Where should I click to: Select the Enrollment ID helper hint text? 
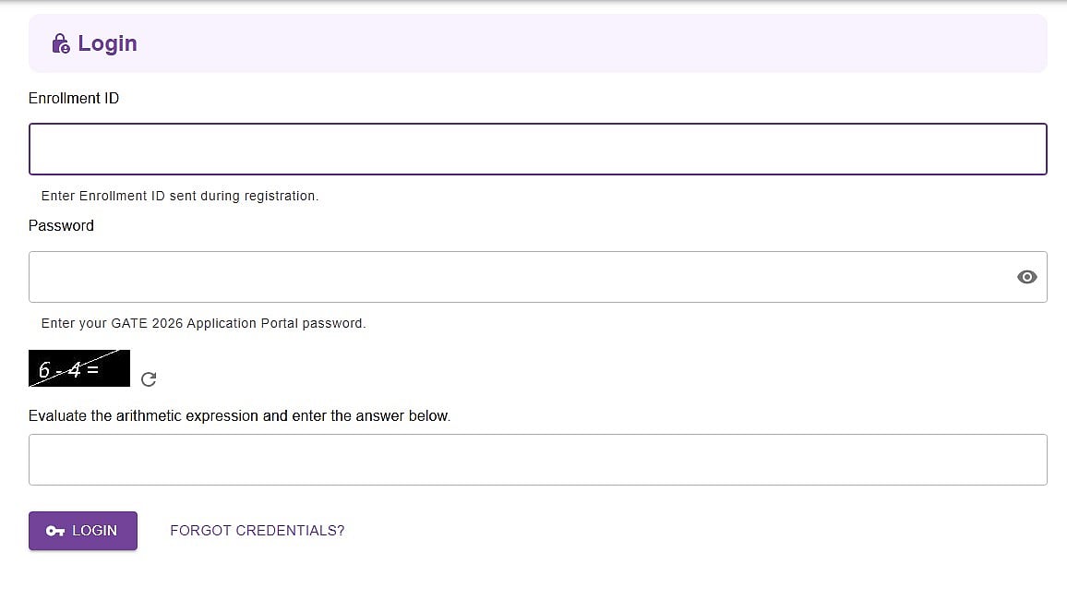pyautogui.click(x=180, y=196)
